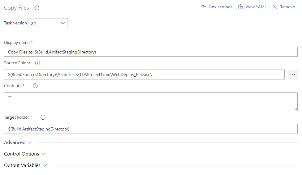Click the Remove text to delete task
Viewport: 302px width, 175px height.
[287, 7]
